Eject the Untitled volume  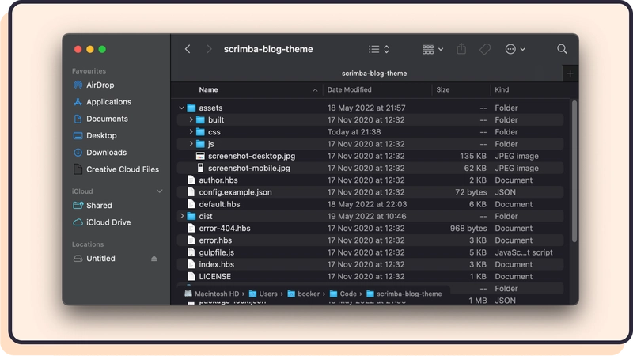pyautogui.click(x=154, y=259)
